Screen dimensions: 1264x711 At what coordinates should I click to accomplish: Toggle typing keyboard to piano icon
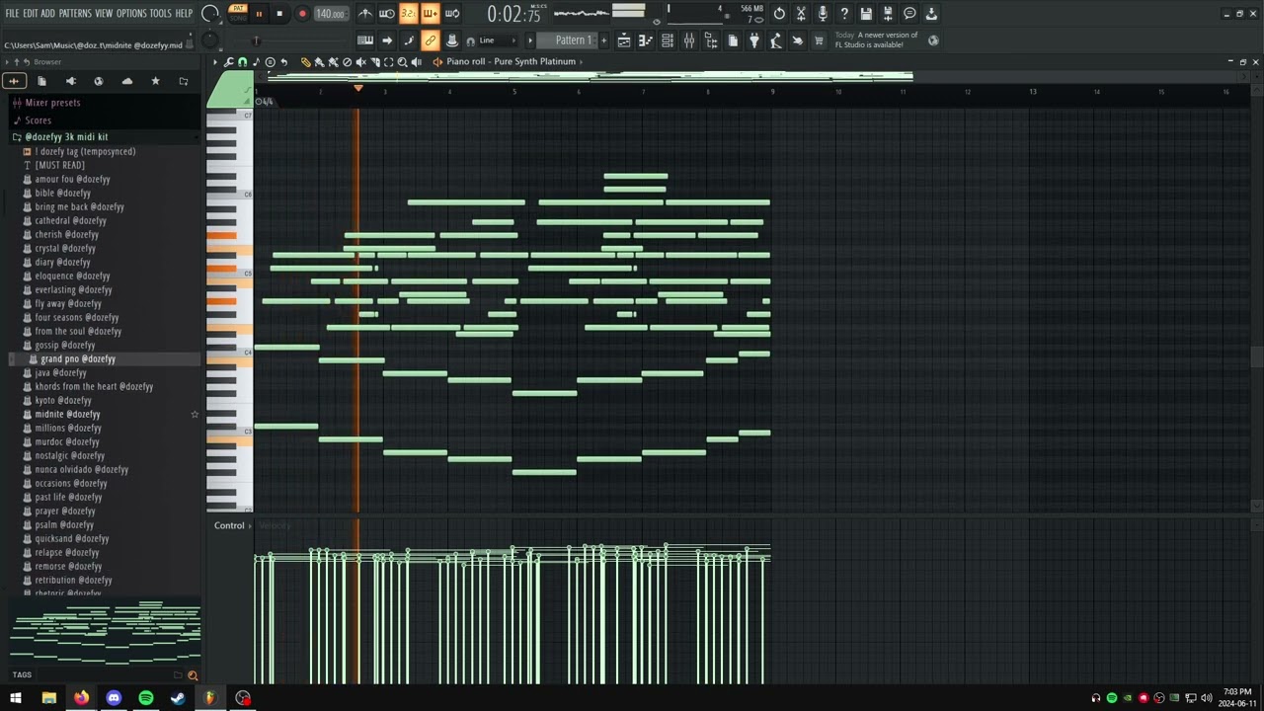click(x=365, y=40)
